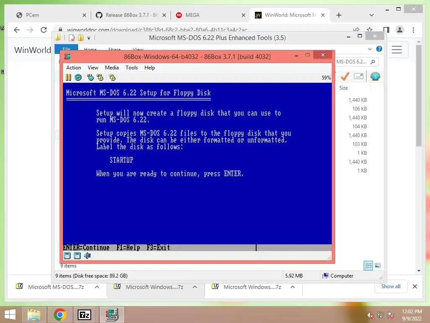Open the Action menu in 86Box
The height and width of the screenshot is (323, 430).
coord(73,68)
